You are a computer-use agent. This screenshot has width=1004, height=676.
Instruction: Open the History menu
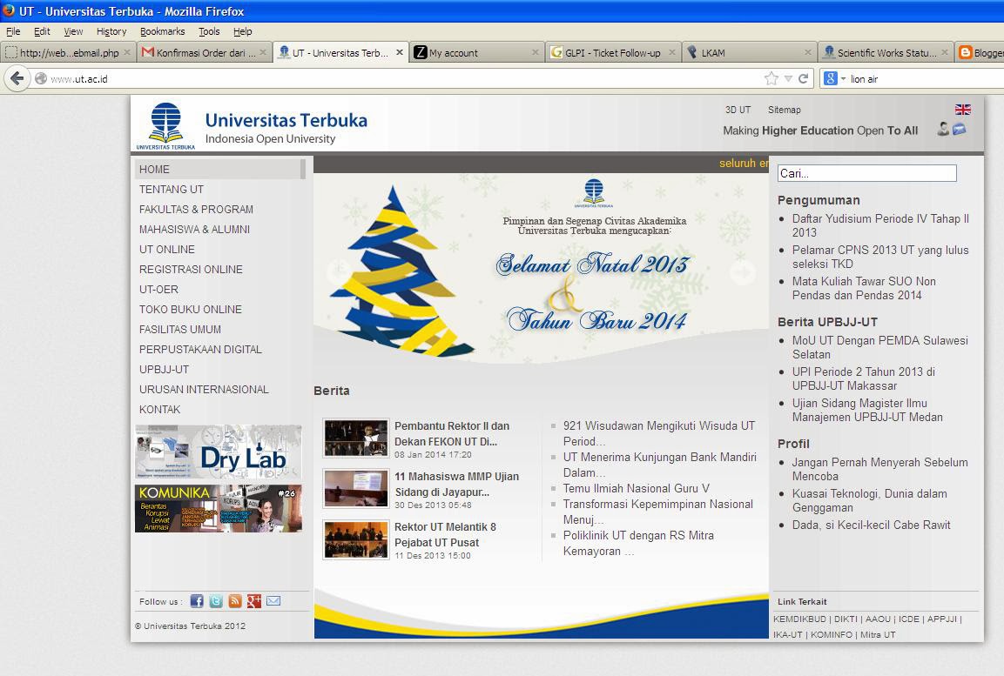tap(111, 31)
